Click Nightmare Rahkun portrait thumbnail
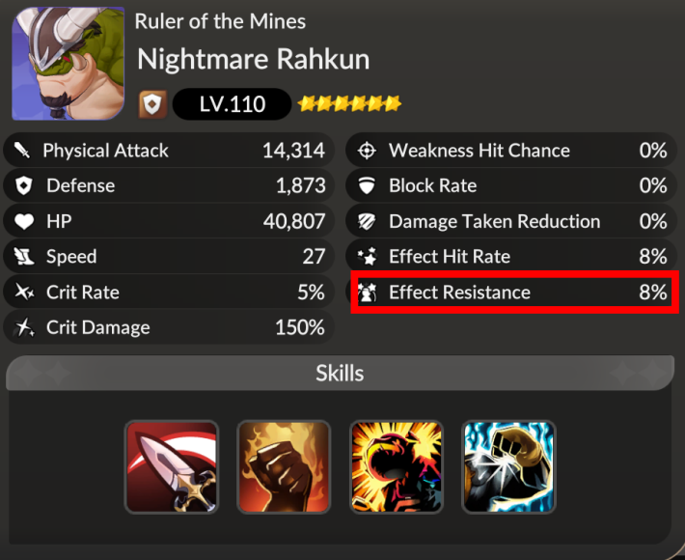Image resolution: width=685 pixels, height=560 pixels. (68, 63)
